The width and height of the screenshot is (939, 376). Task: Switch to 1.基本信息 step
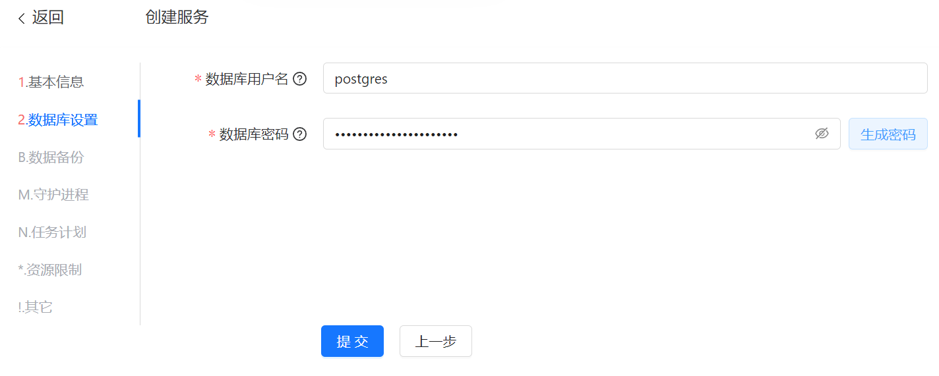(51, 82)
